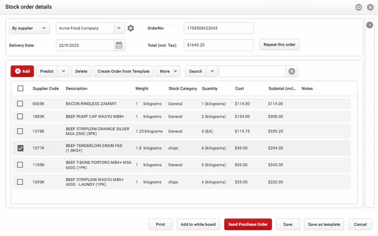The image size is (378, 236).
Task: Close the Stock order details window
Action: tap(370, 7)
